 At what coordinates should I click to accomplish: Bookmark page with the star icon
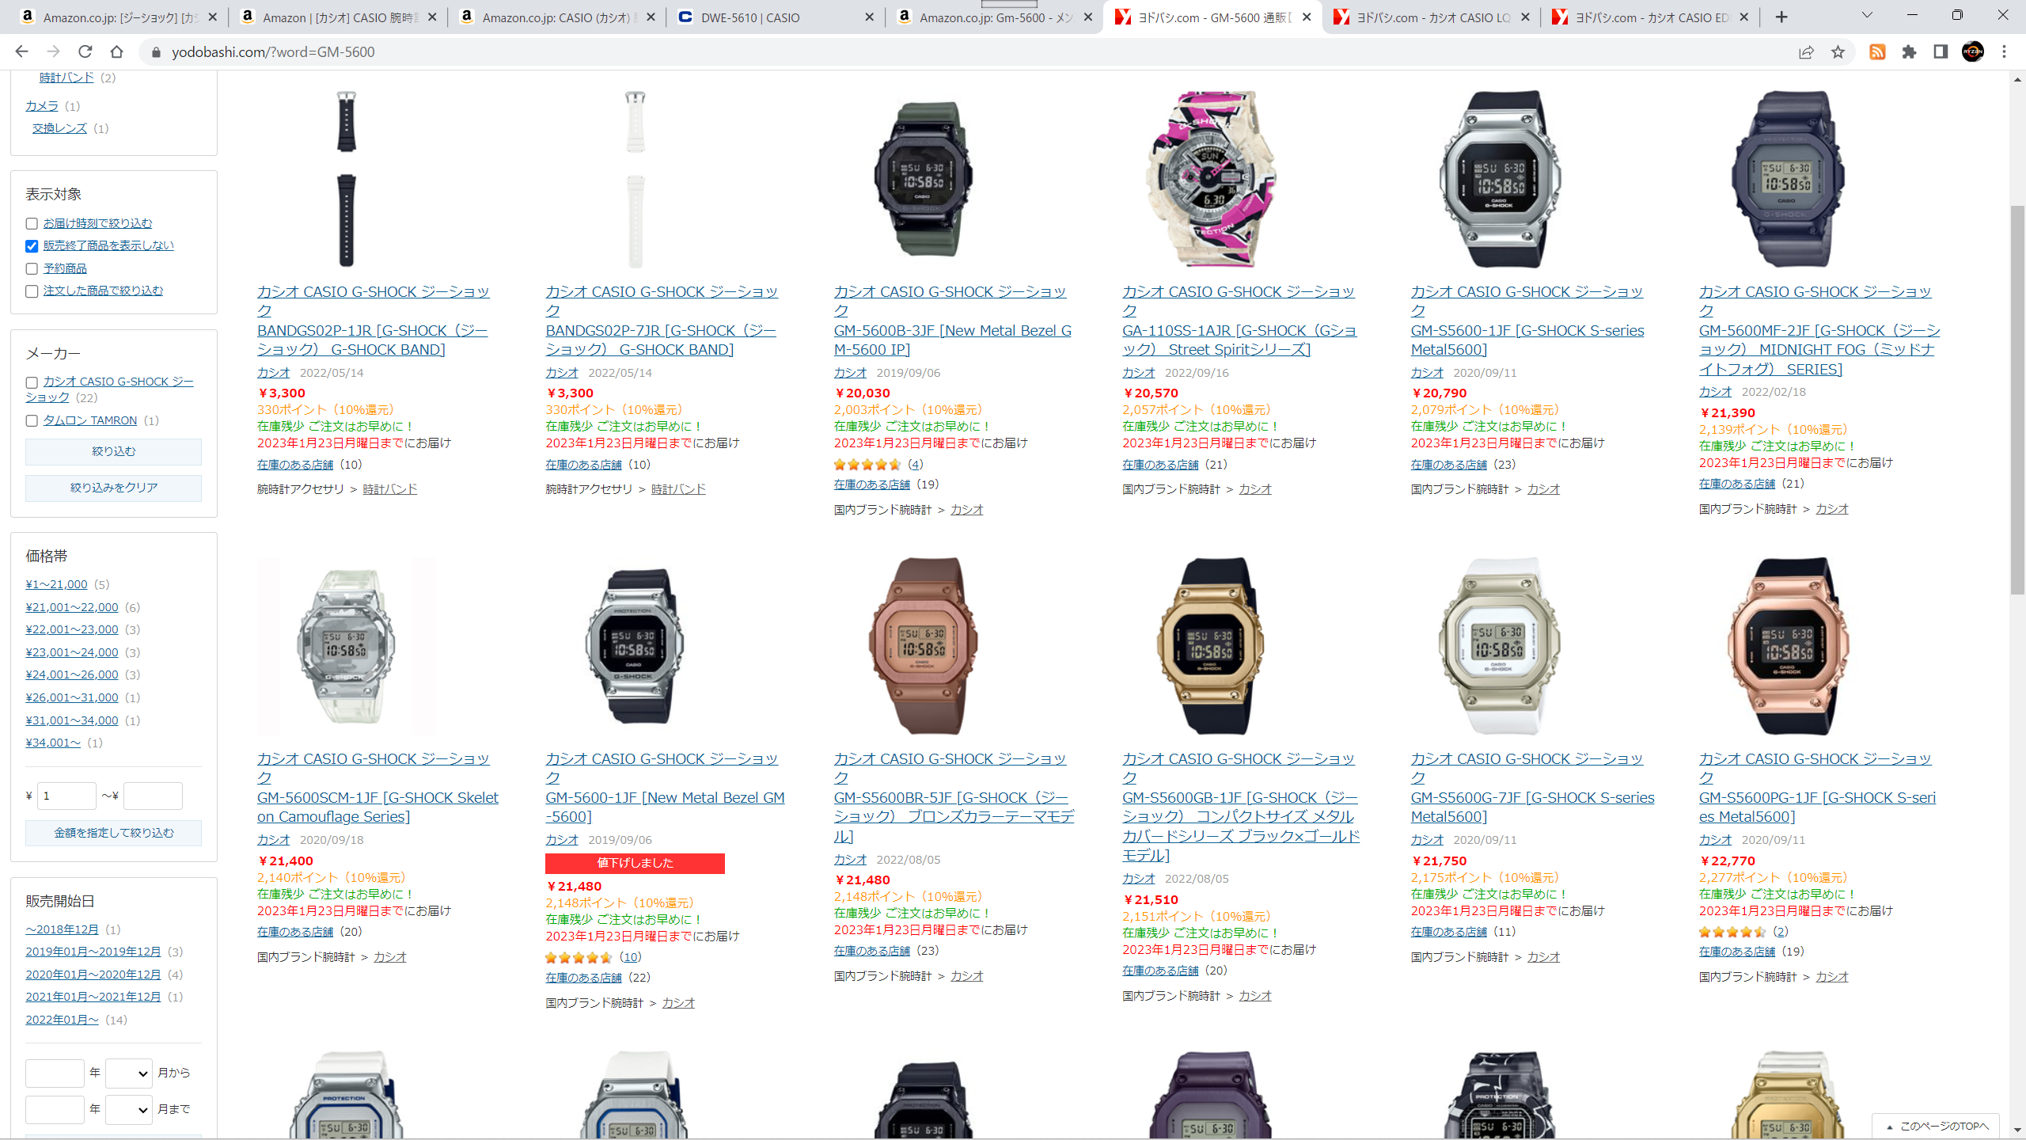click(x=1838, y=51)
